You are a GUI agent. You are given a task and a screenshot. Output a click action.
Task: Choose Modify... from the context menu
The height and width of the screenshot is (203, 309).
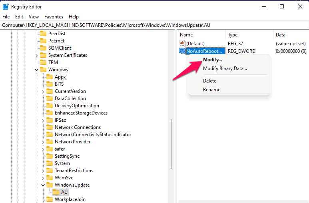pos(212,60)
